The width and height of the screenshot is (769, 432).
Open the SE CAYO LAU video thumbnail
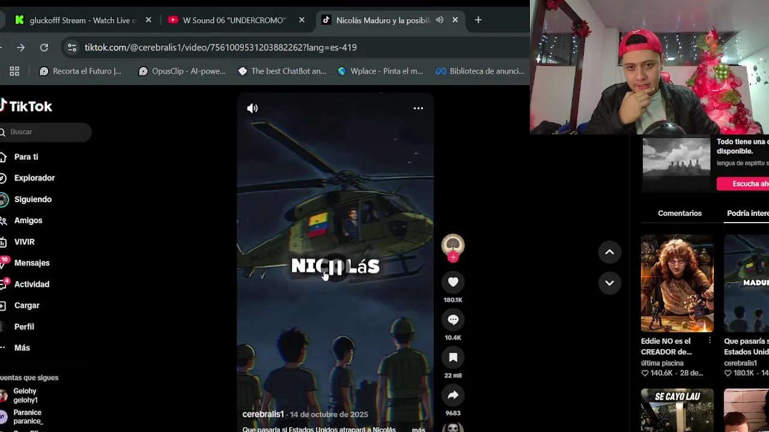[677, 410]
